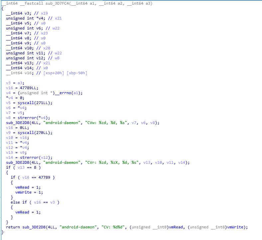
Task: Select the statement 'v6 = *v4;'
Action: click(x=16, y=108)
